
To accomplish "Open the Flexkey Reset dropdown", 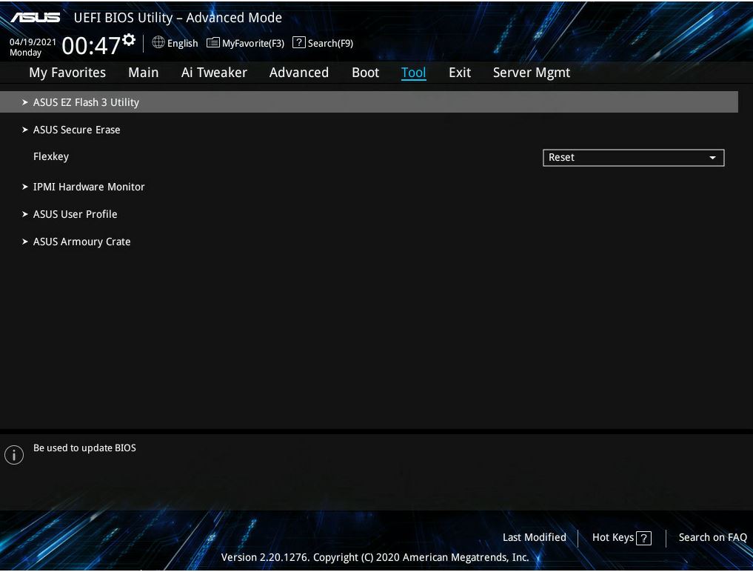I will (x=633, y=158).
